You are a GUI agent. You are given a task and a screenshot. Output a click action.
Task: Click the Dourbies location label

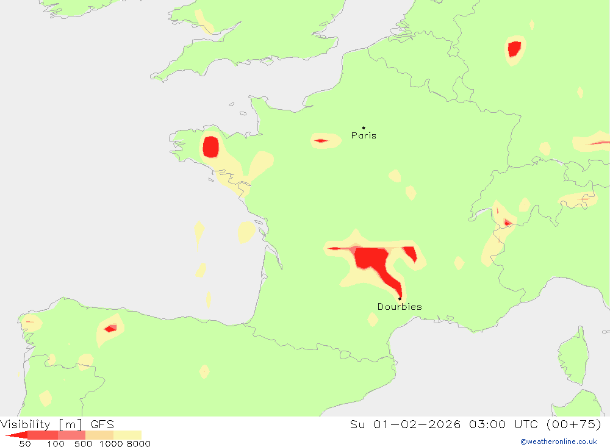coord(400,307)
